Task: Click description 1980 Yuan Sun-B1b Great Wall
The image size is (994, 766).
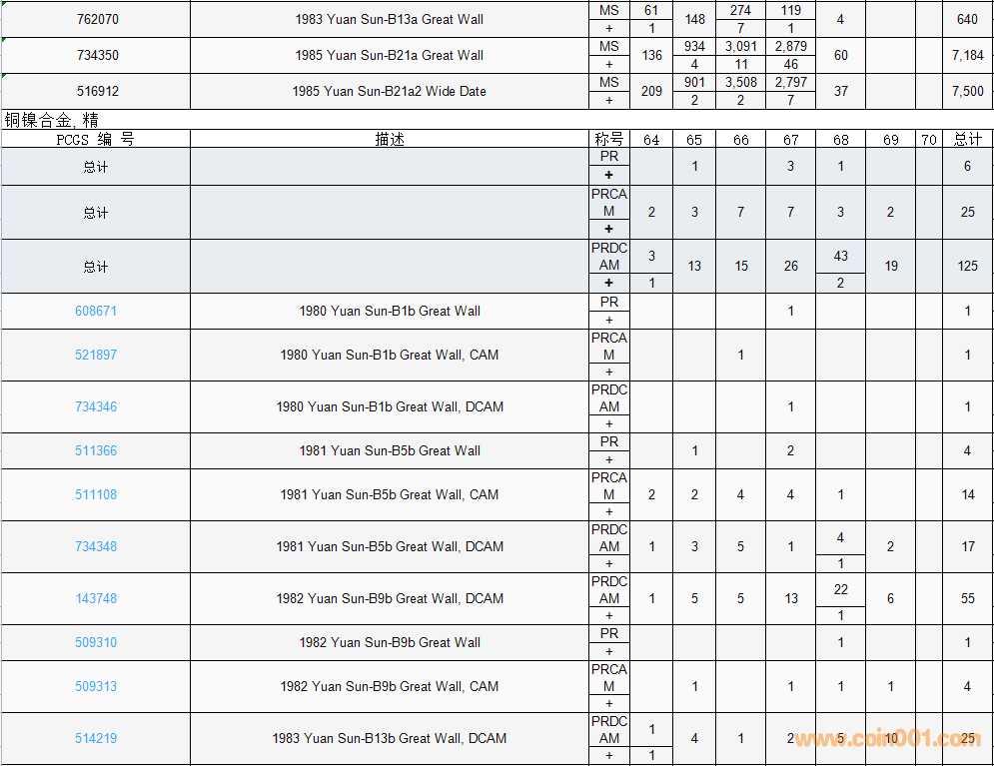Action: point(390,311)
